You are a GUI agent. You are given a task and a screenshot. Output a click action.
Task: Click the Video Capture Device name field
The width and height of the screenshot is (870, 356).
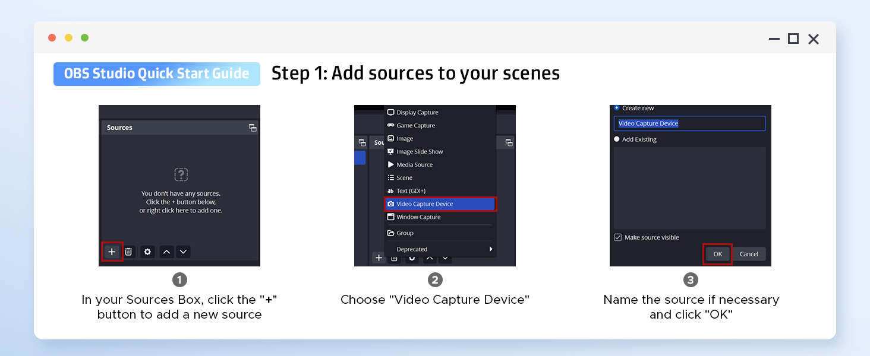pos(689,123)
